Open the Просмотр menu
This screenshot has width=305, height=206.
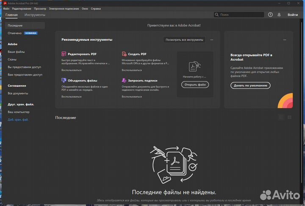point(40,8)
